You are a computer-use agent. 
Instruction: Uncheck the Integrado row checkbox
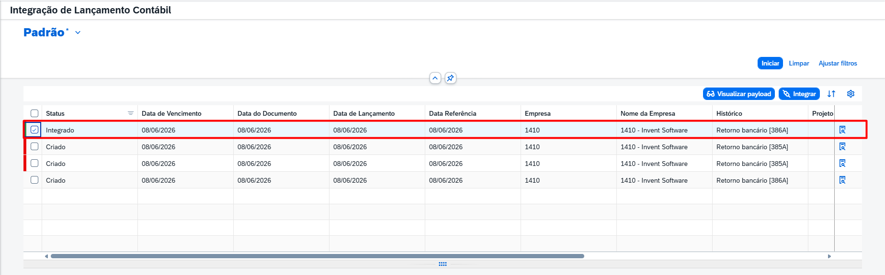[x=34, y=130]
